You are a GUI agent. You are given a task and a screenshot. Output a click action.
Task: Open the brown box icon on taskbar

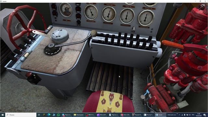[44, 115]
